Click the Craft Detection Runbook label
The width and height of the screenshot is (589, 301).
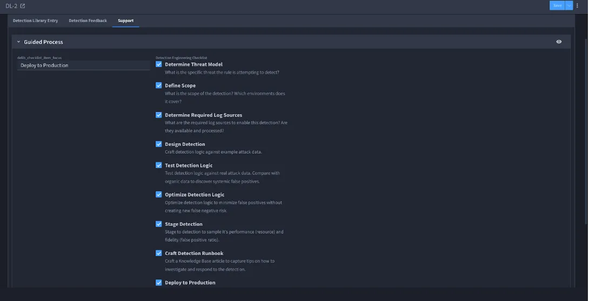point(194,253)
